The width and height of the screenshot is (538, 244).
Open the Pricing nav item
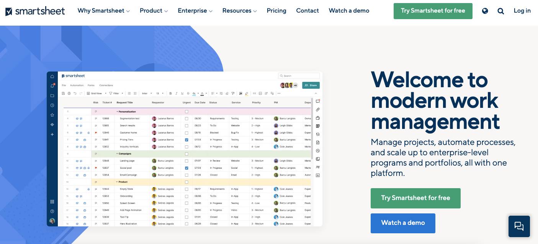point(276,11)
